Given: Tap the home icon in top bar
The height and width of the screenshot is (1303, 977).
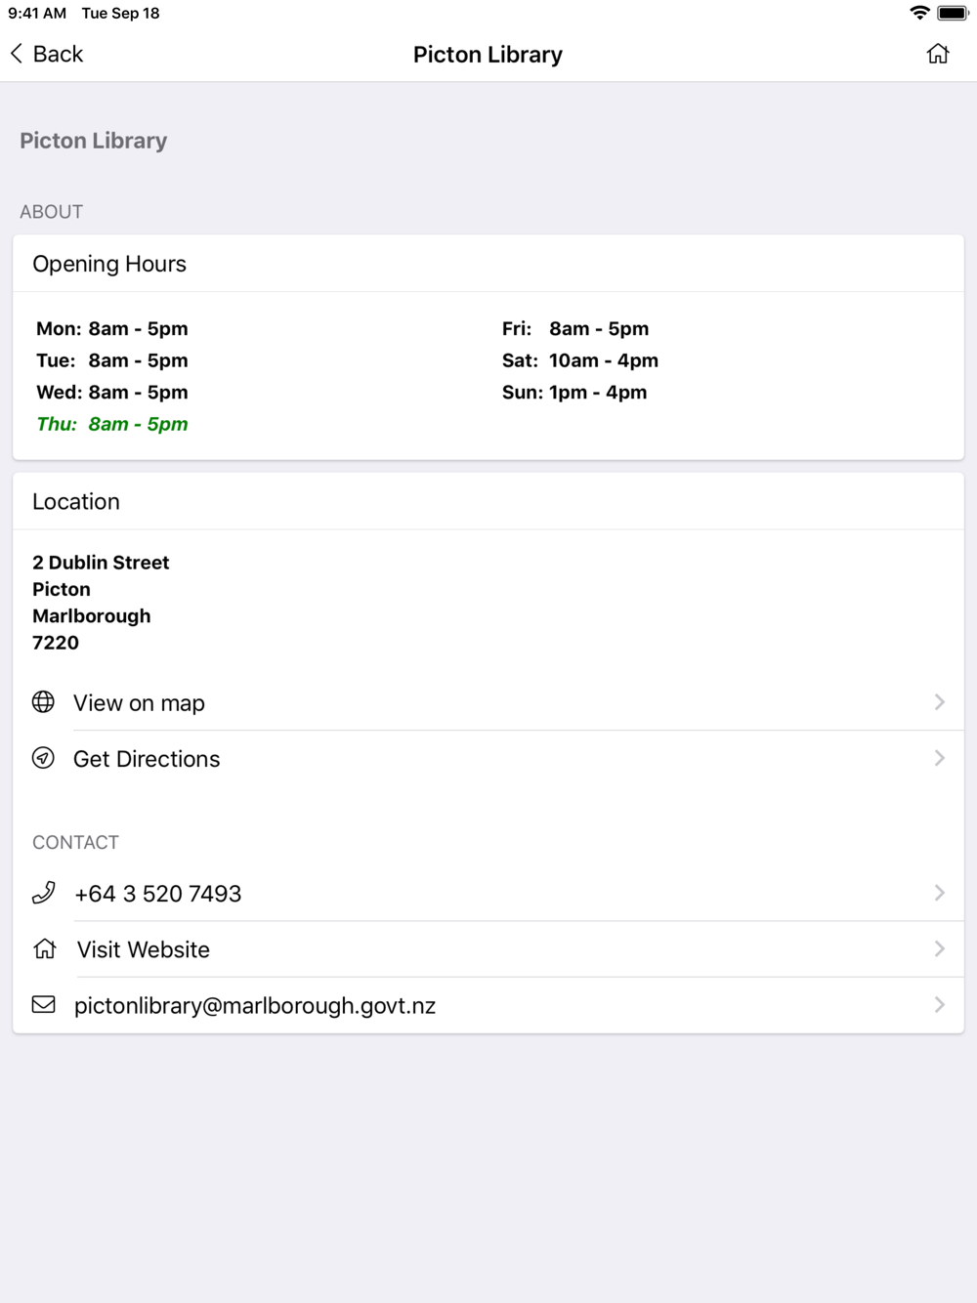Looking at the screenshot, I should click(x=938, y=54).
